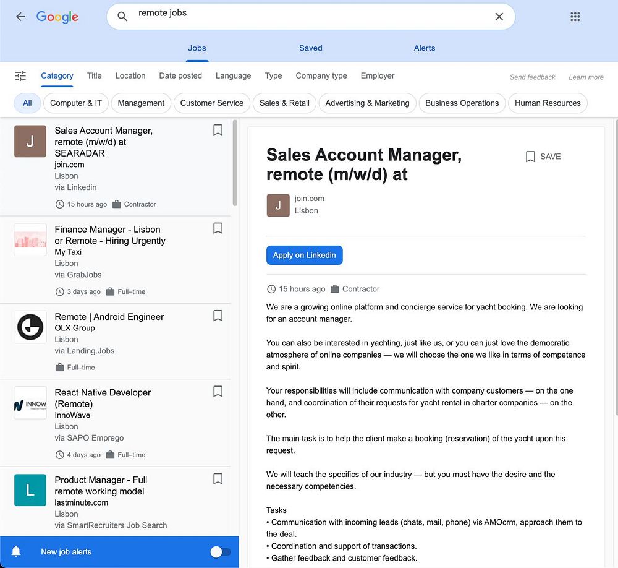Open the Send feedback link
Screen dimensions: 618x568
coord(533,77)
